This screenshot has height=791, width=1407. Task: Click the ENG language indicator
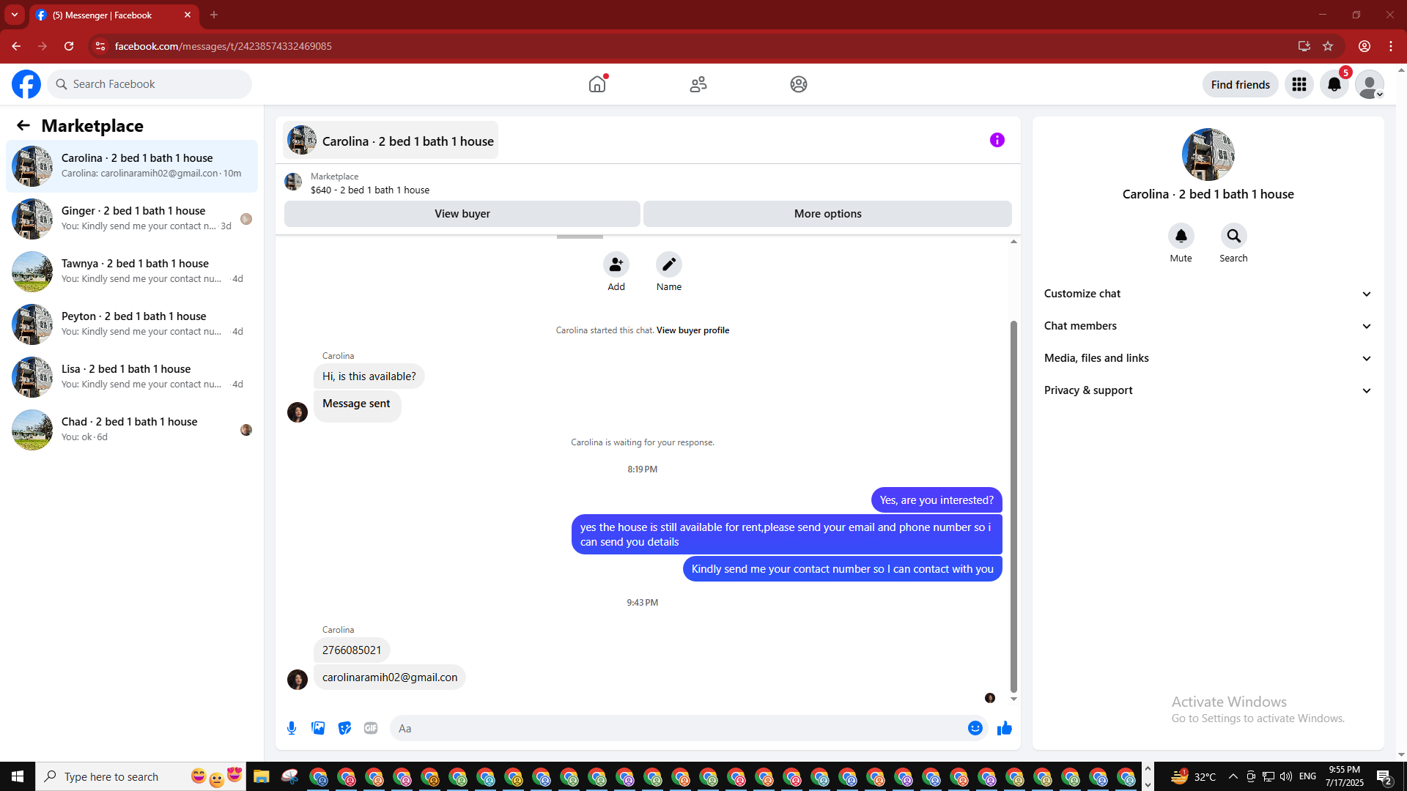1307,776
